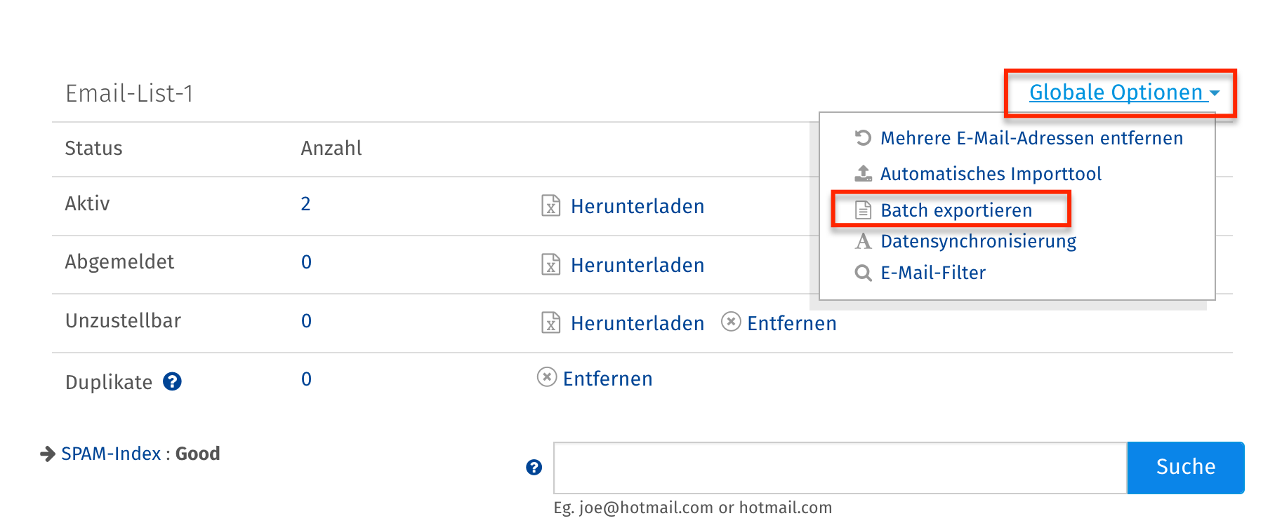
Task: Select Batch exportieren from the menu
Action: [956, 210]
